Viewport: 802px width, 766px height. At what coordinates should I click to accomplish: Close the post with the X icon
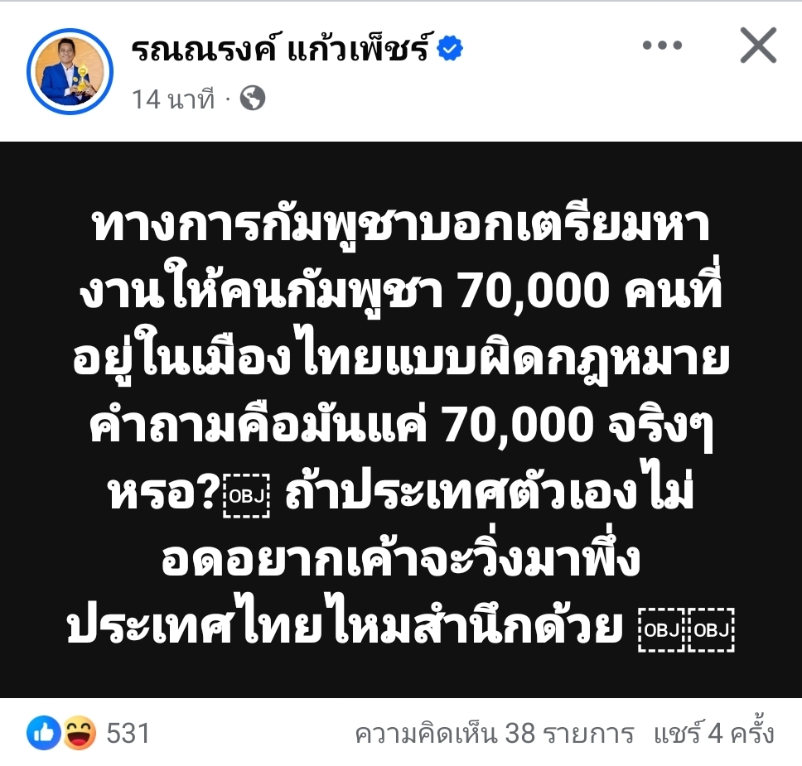tap(758, 46)
